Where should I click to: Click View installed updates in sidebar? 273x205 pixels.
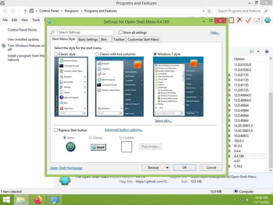[23, 40]
